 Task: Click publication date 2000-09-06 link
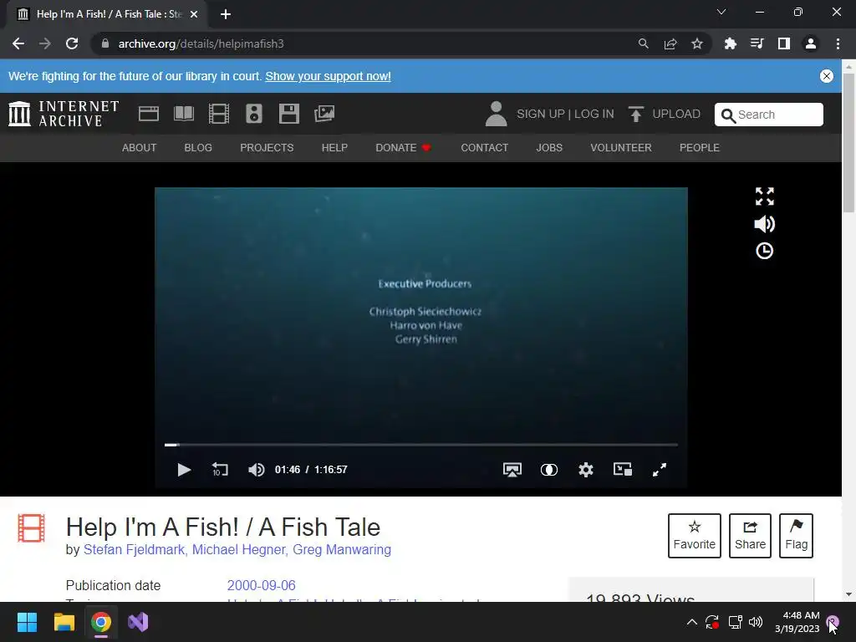261,585
